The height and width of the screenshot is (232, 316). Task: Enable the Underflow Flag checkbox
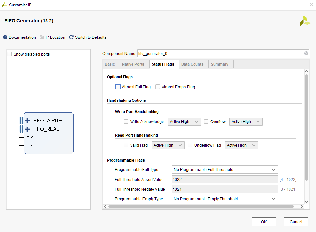(190, 145)
